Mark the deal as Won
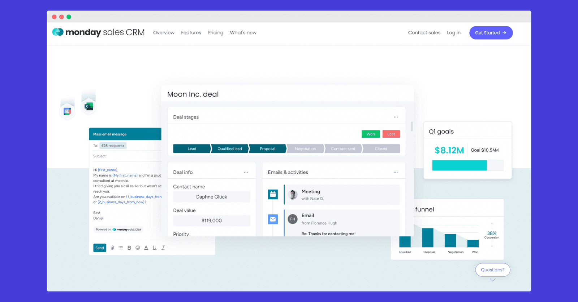The image size is (578, 302). [371, 134]
